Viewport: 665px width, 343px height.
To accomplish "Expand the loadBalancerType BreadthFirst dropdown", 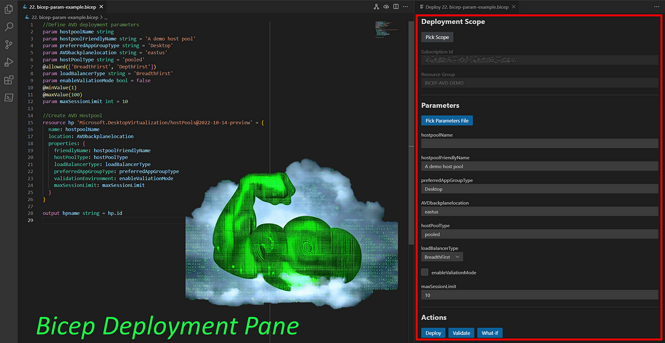I will [442, 257].
